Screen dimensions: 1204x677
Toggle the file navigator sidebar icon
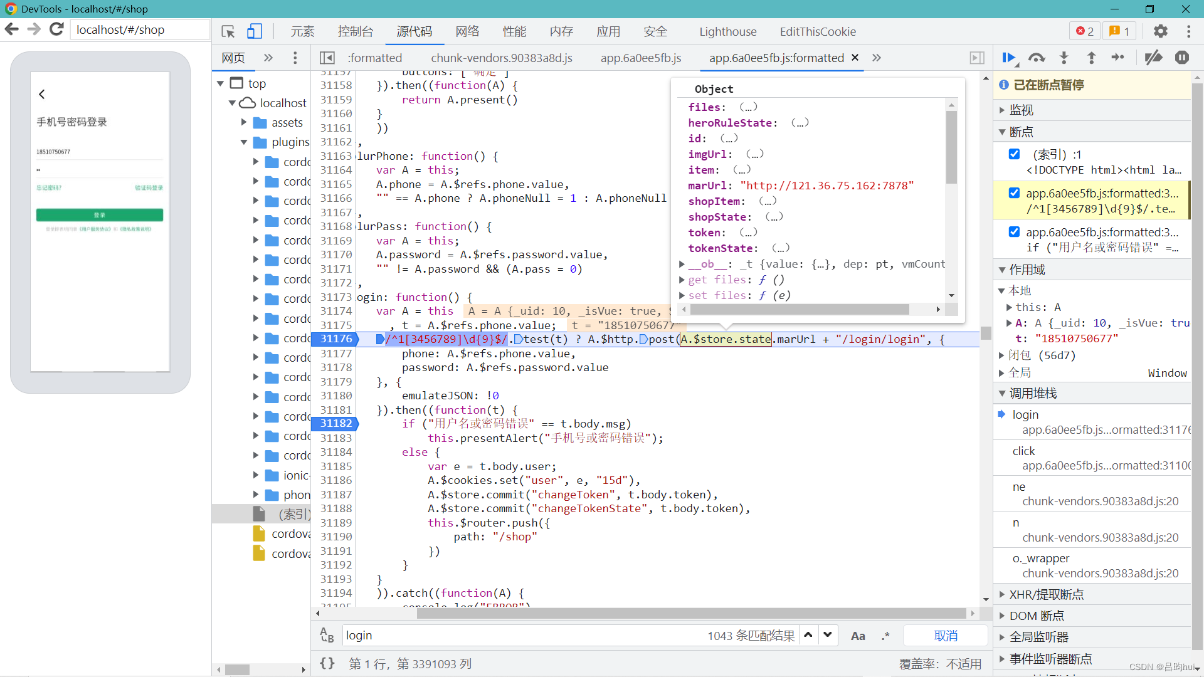pos(327,58)
